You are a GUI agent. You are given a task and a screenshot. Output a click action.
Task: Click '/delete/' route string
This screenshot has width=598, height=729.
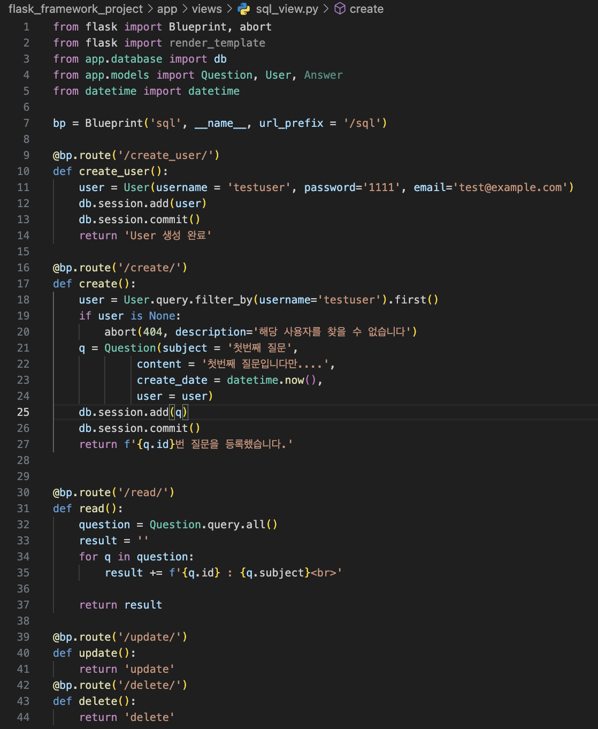pyautogui.click(x=152, y=685)
